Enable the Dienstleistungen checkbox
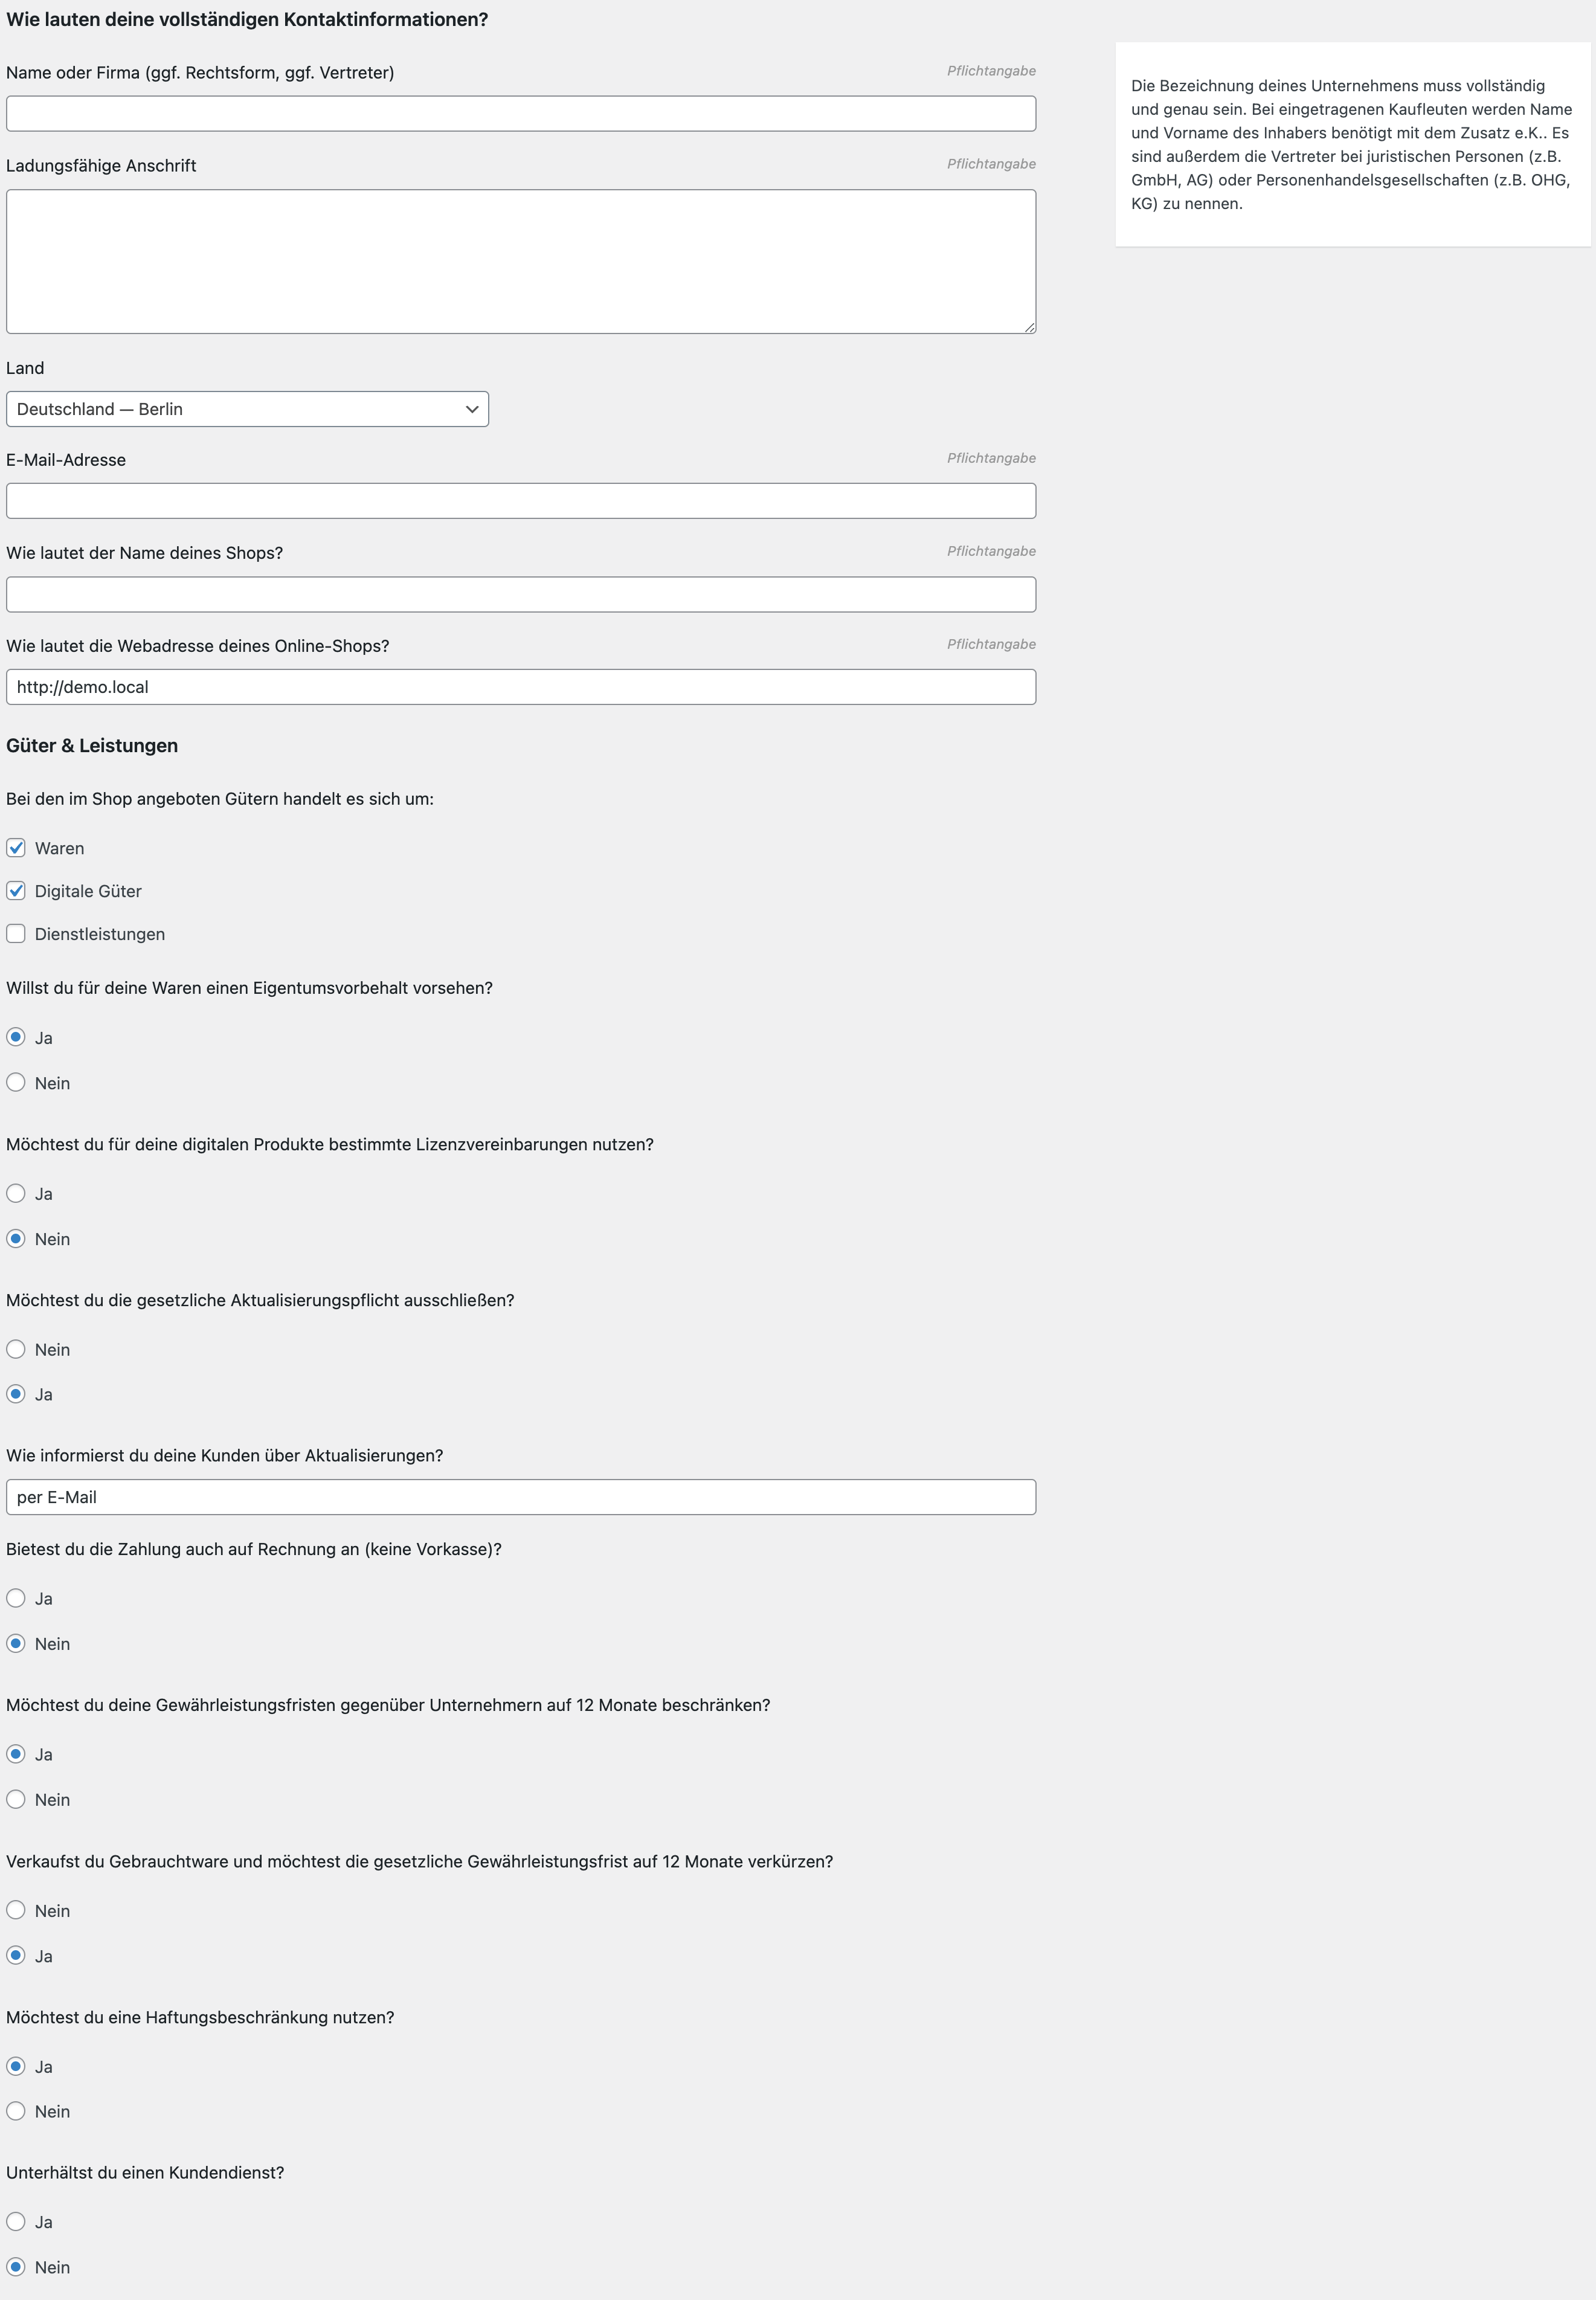The height and width of the screenshot is (2300, 1596). point(16,934)
